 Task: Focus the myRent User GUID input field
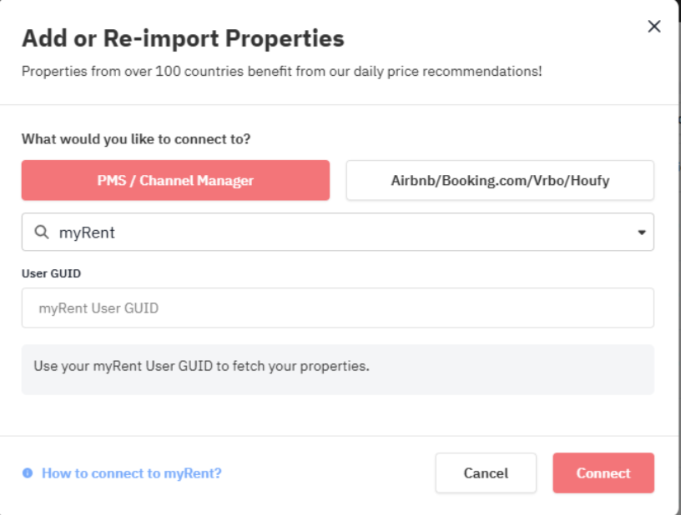[337, 308]
